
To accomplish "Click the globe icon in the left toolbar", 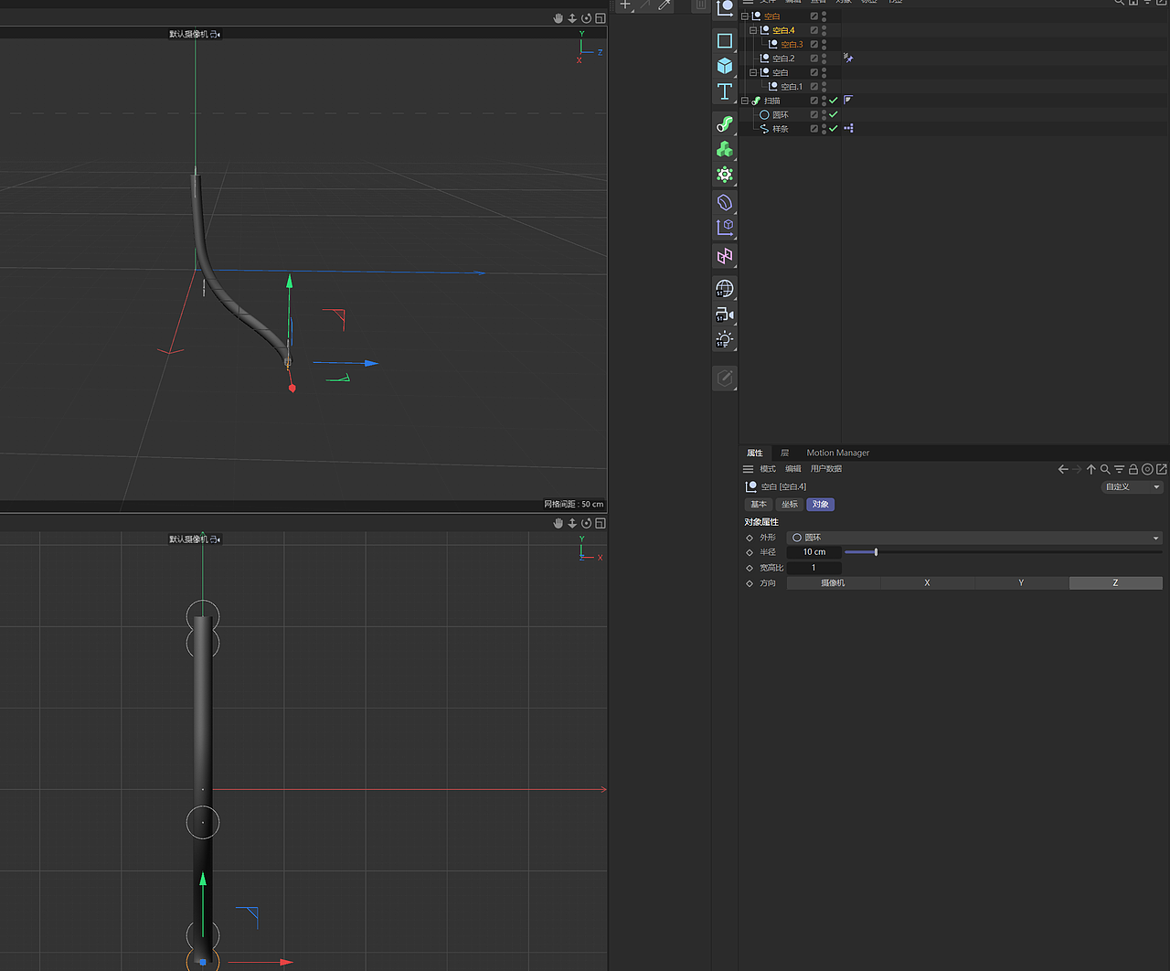I will [725, 288].
